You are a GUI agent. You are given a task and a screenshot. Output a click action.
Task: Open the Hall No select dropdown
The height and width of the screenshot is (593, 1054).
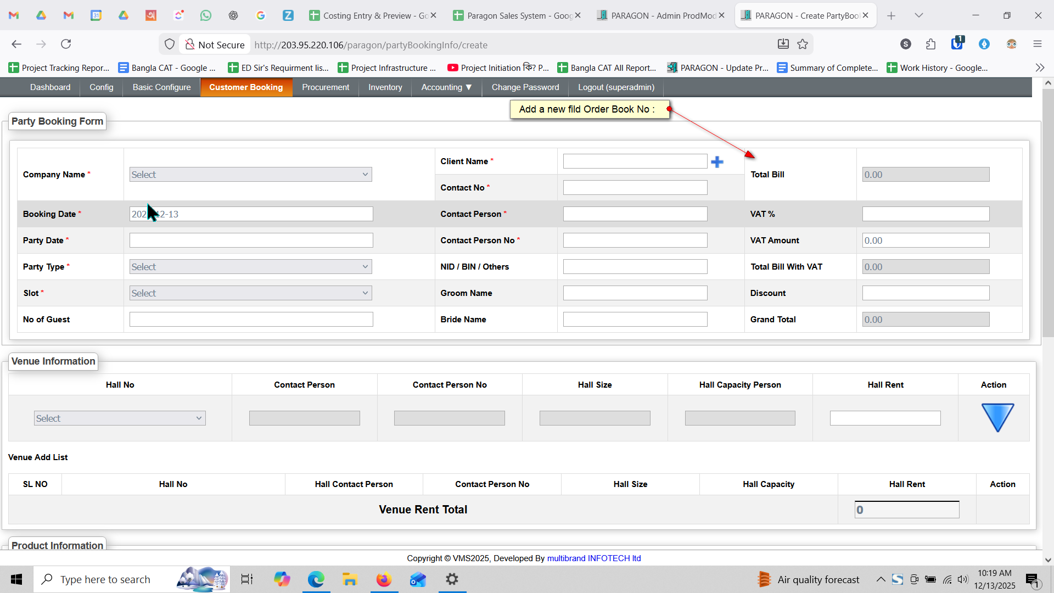[120, 418]
